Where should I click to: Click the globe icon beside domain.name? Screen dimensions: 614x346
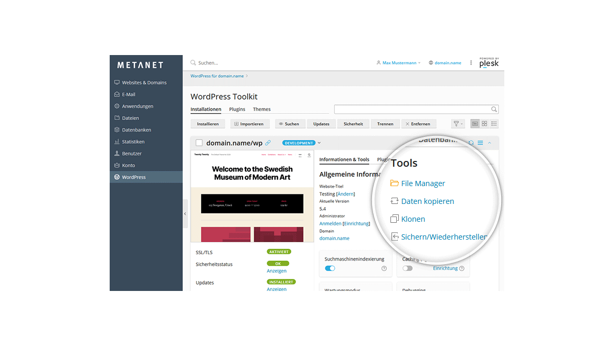[431, 62]
